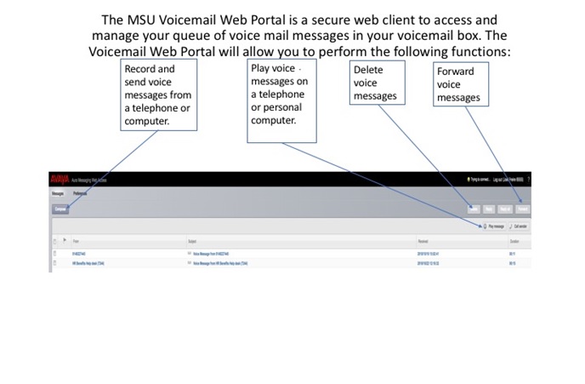Click the Play message button
The image size is (585, 384).
point(492,226)
